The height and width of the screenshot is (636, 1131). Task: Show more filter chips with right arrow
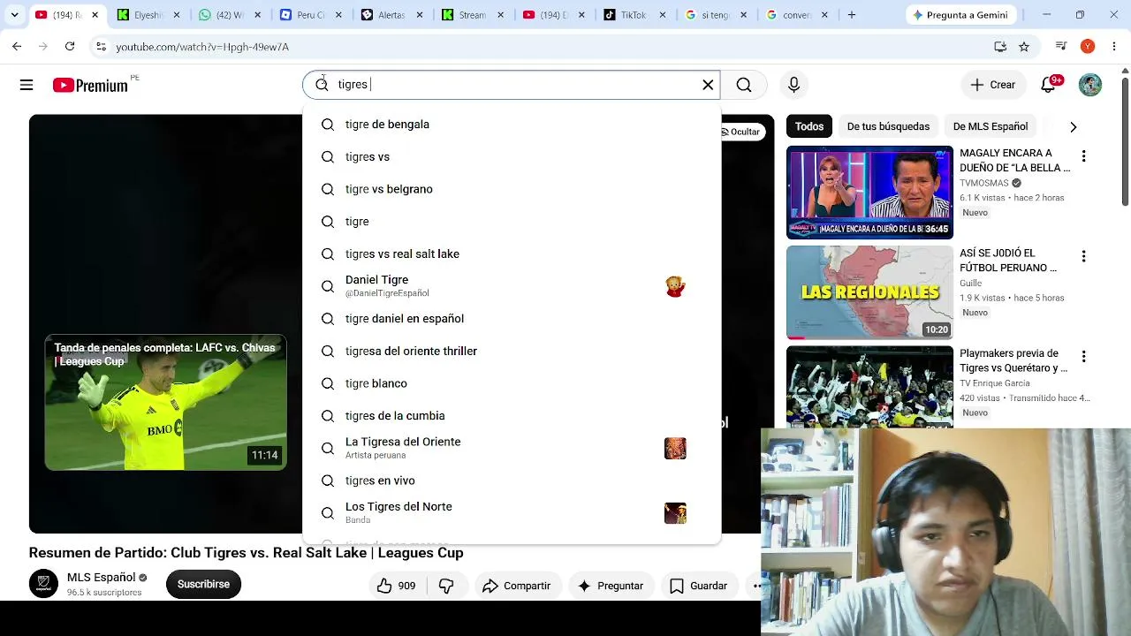click(x=1073, y=127)
